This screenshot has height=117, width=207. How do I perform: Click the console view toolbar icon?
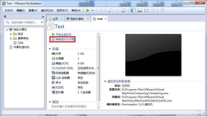162,11
